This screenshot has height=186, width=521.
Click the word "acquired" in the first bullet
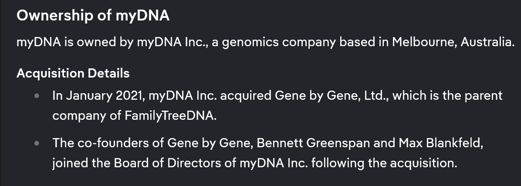(x=245, y=95)
